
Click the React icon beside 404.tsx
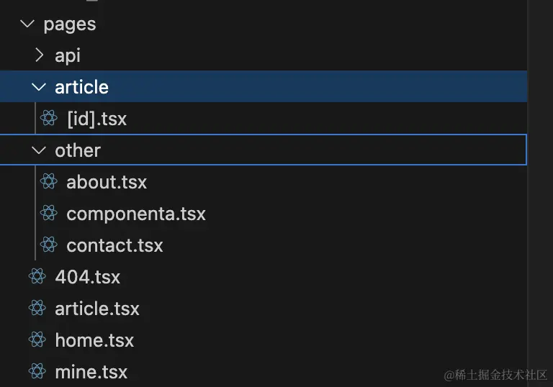tap(37, 277)
